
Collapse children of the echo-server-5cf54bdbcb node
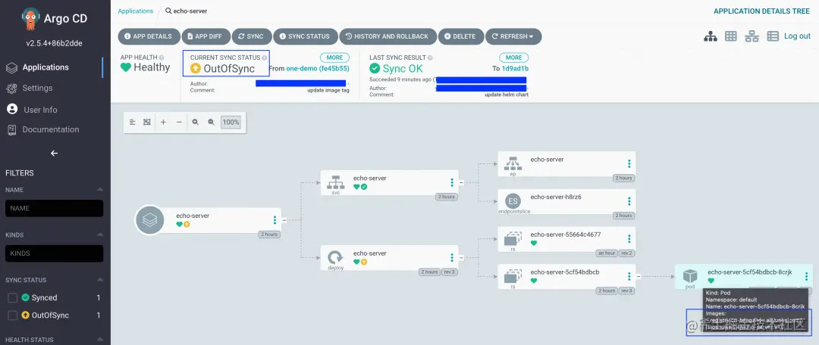pyautogui.click(x=639, y=276)
